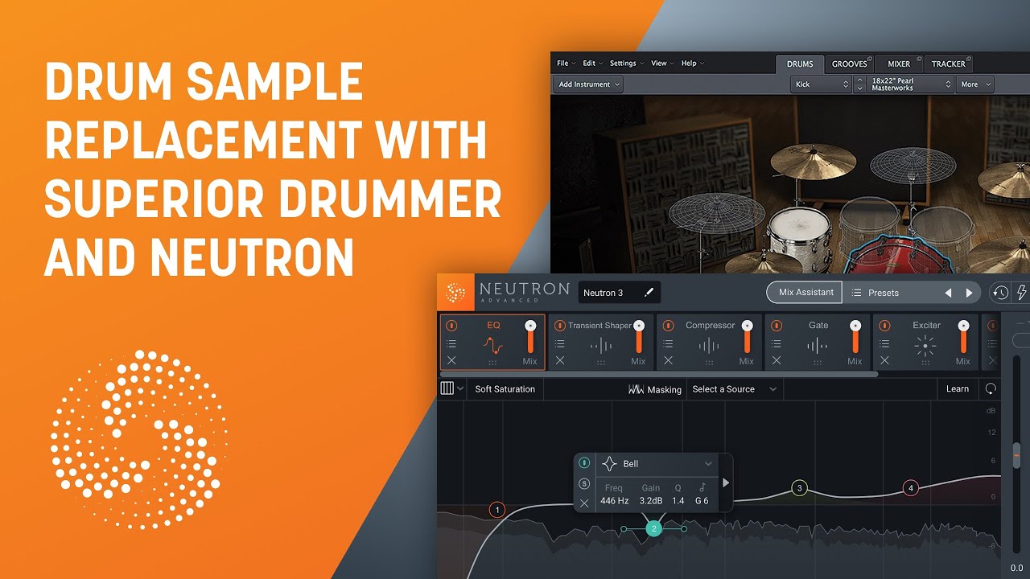This screenshot has height=579, width=1030.
Task: Open the Help menu
Action: pos(692,64)
